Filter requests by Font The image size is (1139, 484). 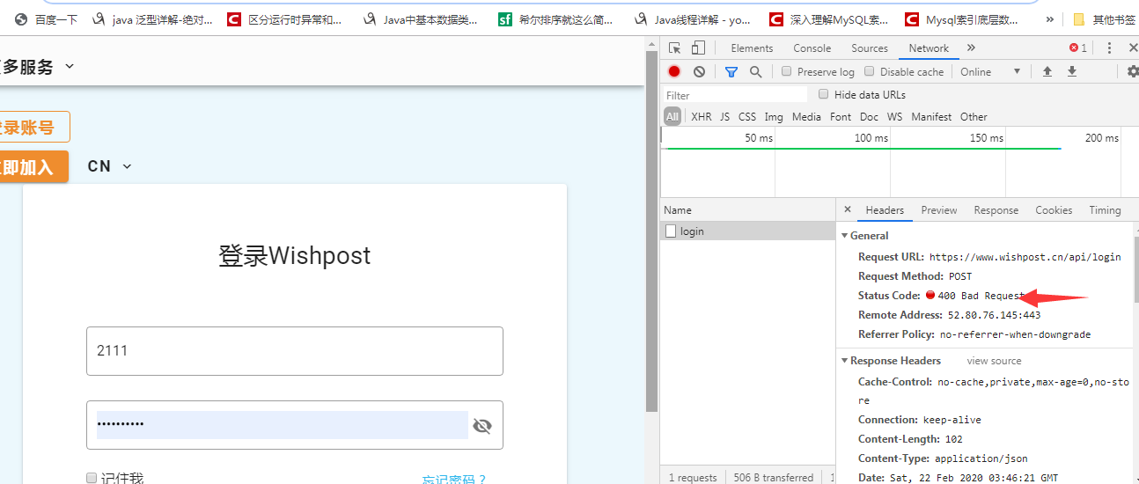(x=841, y=117)
